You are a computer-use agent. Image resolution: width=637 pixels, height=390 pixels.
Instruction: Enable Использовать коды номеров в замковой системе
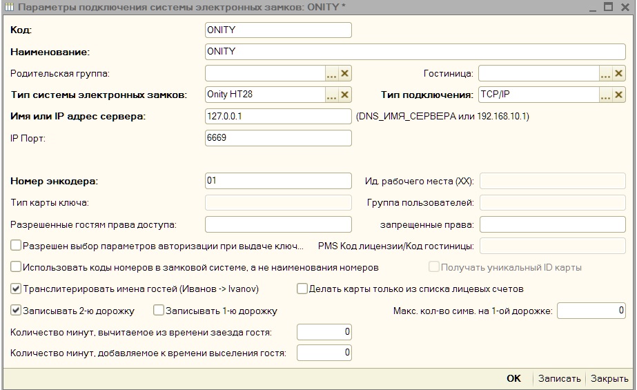(16, 267)
